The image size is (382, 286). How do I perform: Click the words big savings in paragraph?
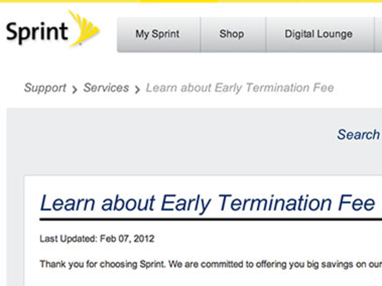[x=313, y=265]
